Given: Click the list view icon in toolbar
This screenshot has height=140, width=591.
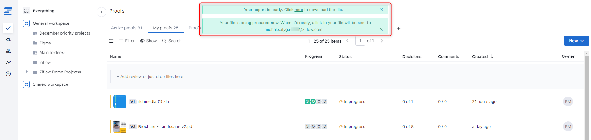Looking at the screenshot, I should click(111, 41).
